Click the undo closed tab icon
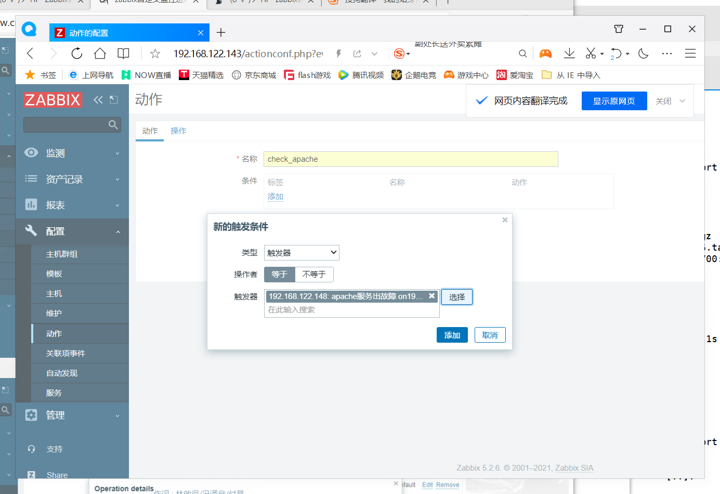The image size is (720, 494). coord(616,53)
